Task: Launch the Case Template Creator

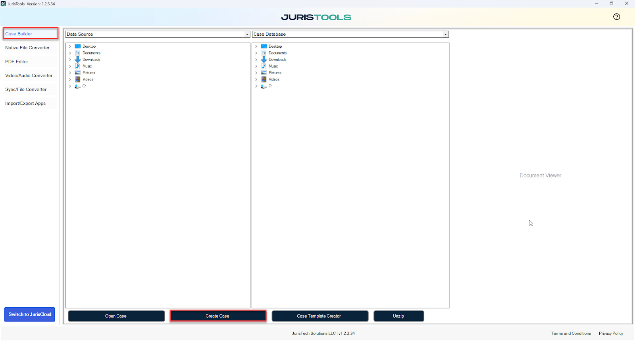Action: click(x=320, y=316)
